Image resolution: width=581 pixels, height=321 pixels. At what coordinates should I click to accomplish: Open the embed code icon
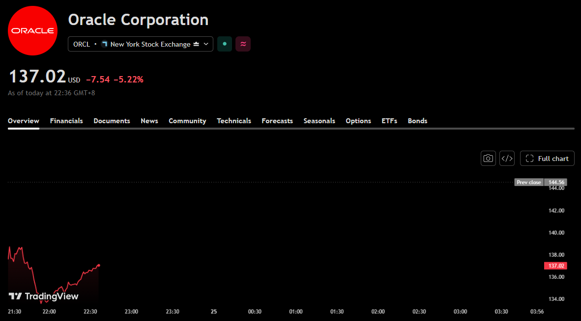[507, 158]
